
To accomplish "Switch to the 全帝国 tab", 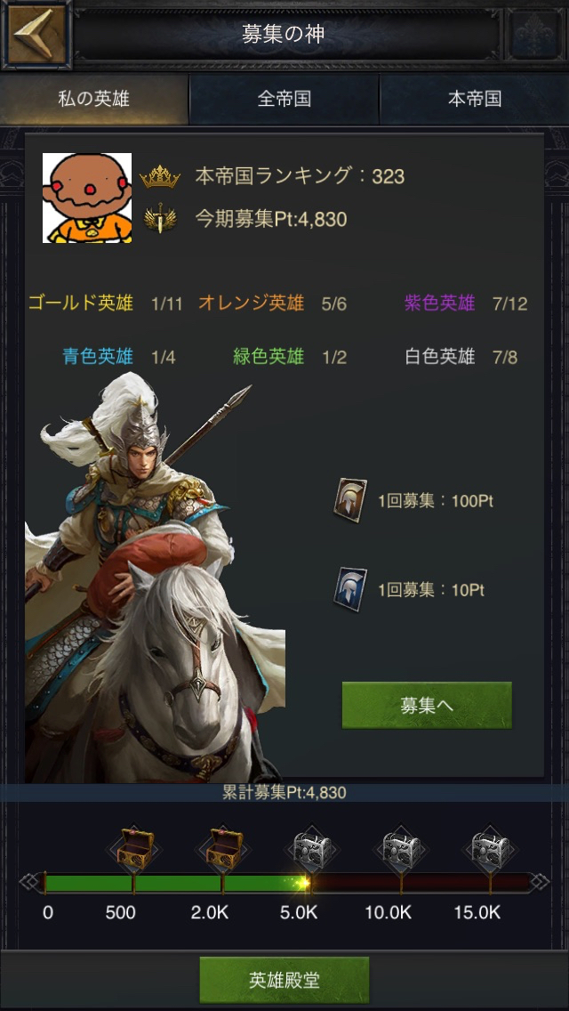I will [284, 99].
